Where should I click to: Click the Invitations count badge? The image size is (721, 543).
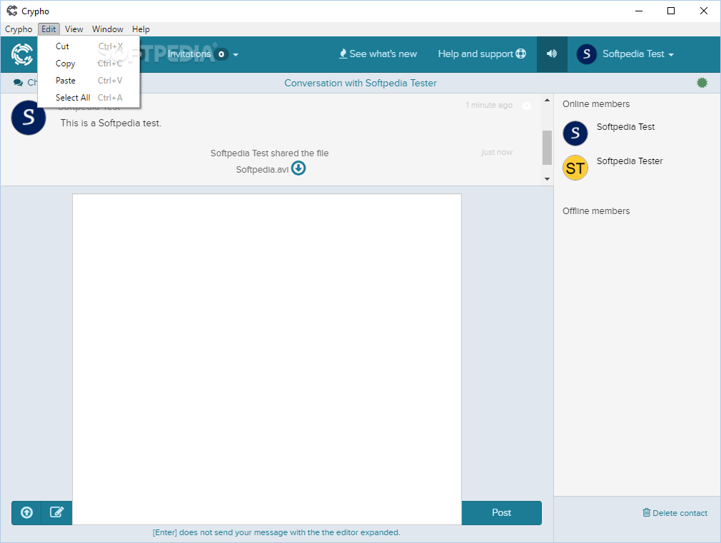click(x=221, y=54)
